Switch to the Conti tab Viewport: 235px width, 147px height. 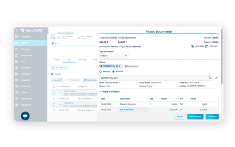pyautogui.click(x=69, y=59)
